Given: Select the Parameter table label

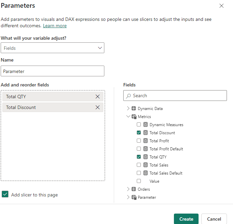Looking at the screenshot, I should (147, 197).
